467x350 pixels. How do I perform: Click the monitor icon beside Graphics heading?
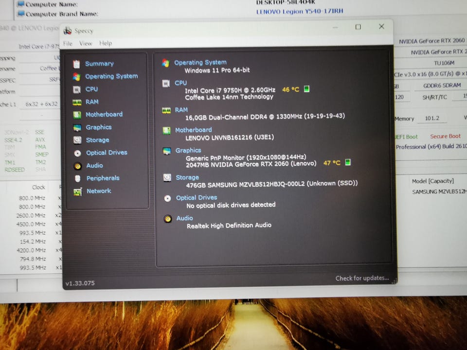pos(167,151)
